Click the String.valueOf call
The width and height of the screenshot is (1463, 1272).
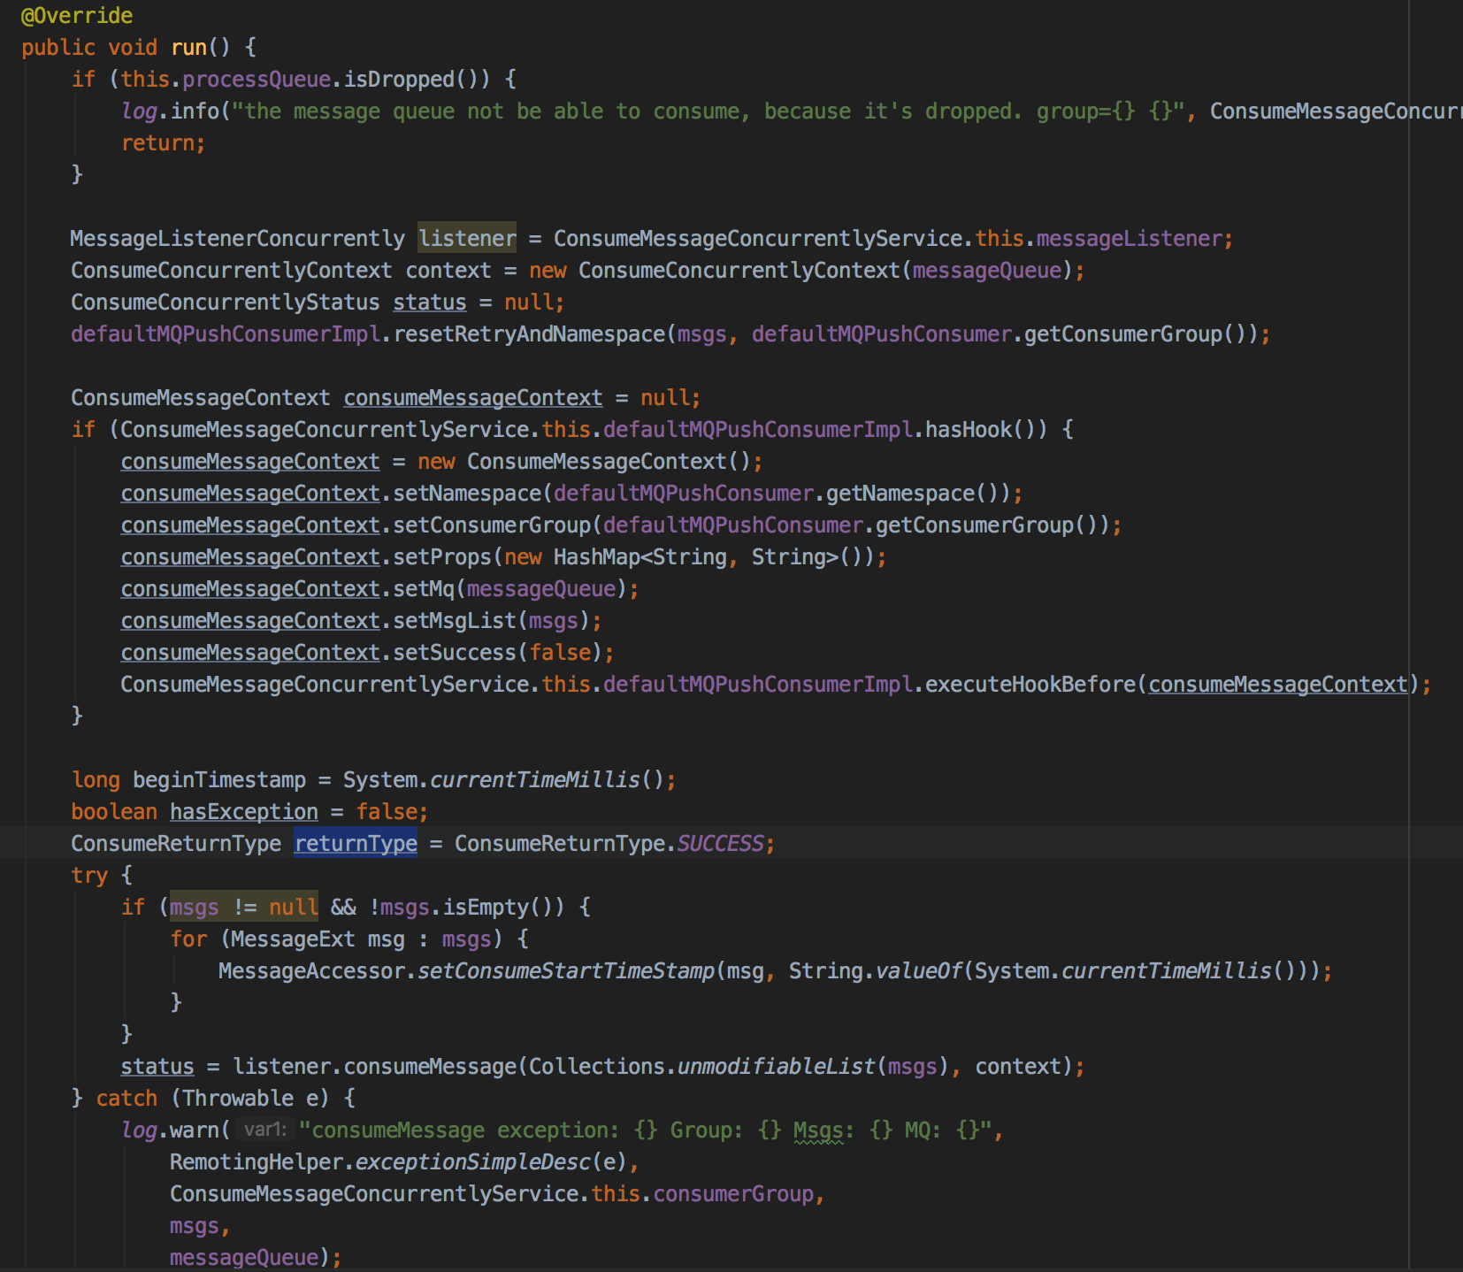(x=875, y=971)
